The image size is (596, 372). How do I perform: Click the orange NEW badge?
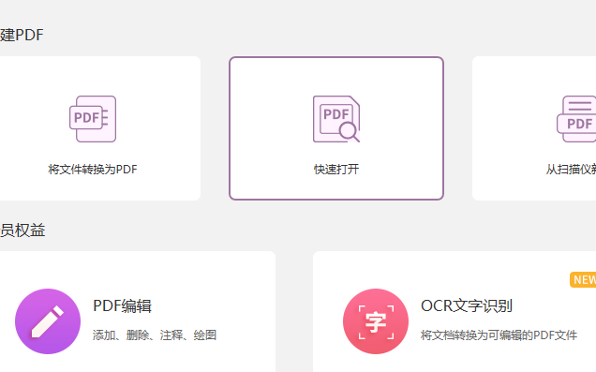583,279
